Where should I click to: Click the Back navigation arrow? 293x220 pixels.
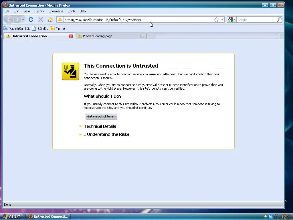(9, 19)
